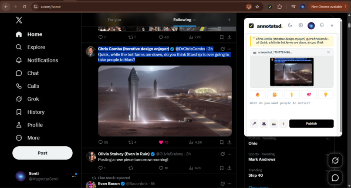Click the video record button
Image resolution: width=351 pixels, height=188 pixels.
[x=264, y=124]
